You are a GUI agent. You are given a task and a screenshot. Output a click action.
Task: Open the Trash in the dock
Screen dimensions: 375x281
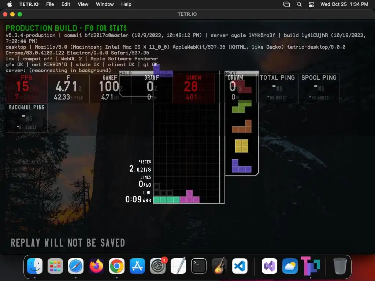pos(340,266)
